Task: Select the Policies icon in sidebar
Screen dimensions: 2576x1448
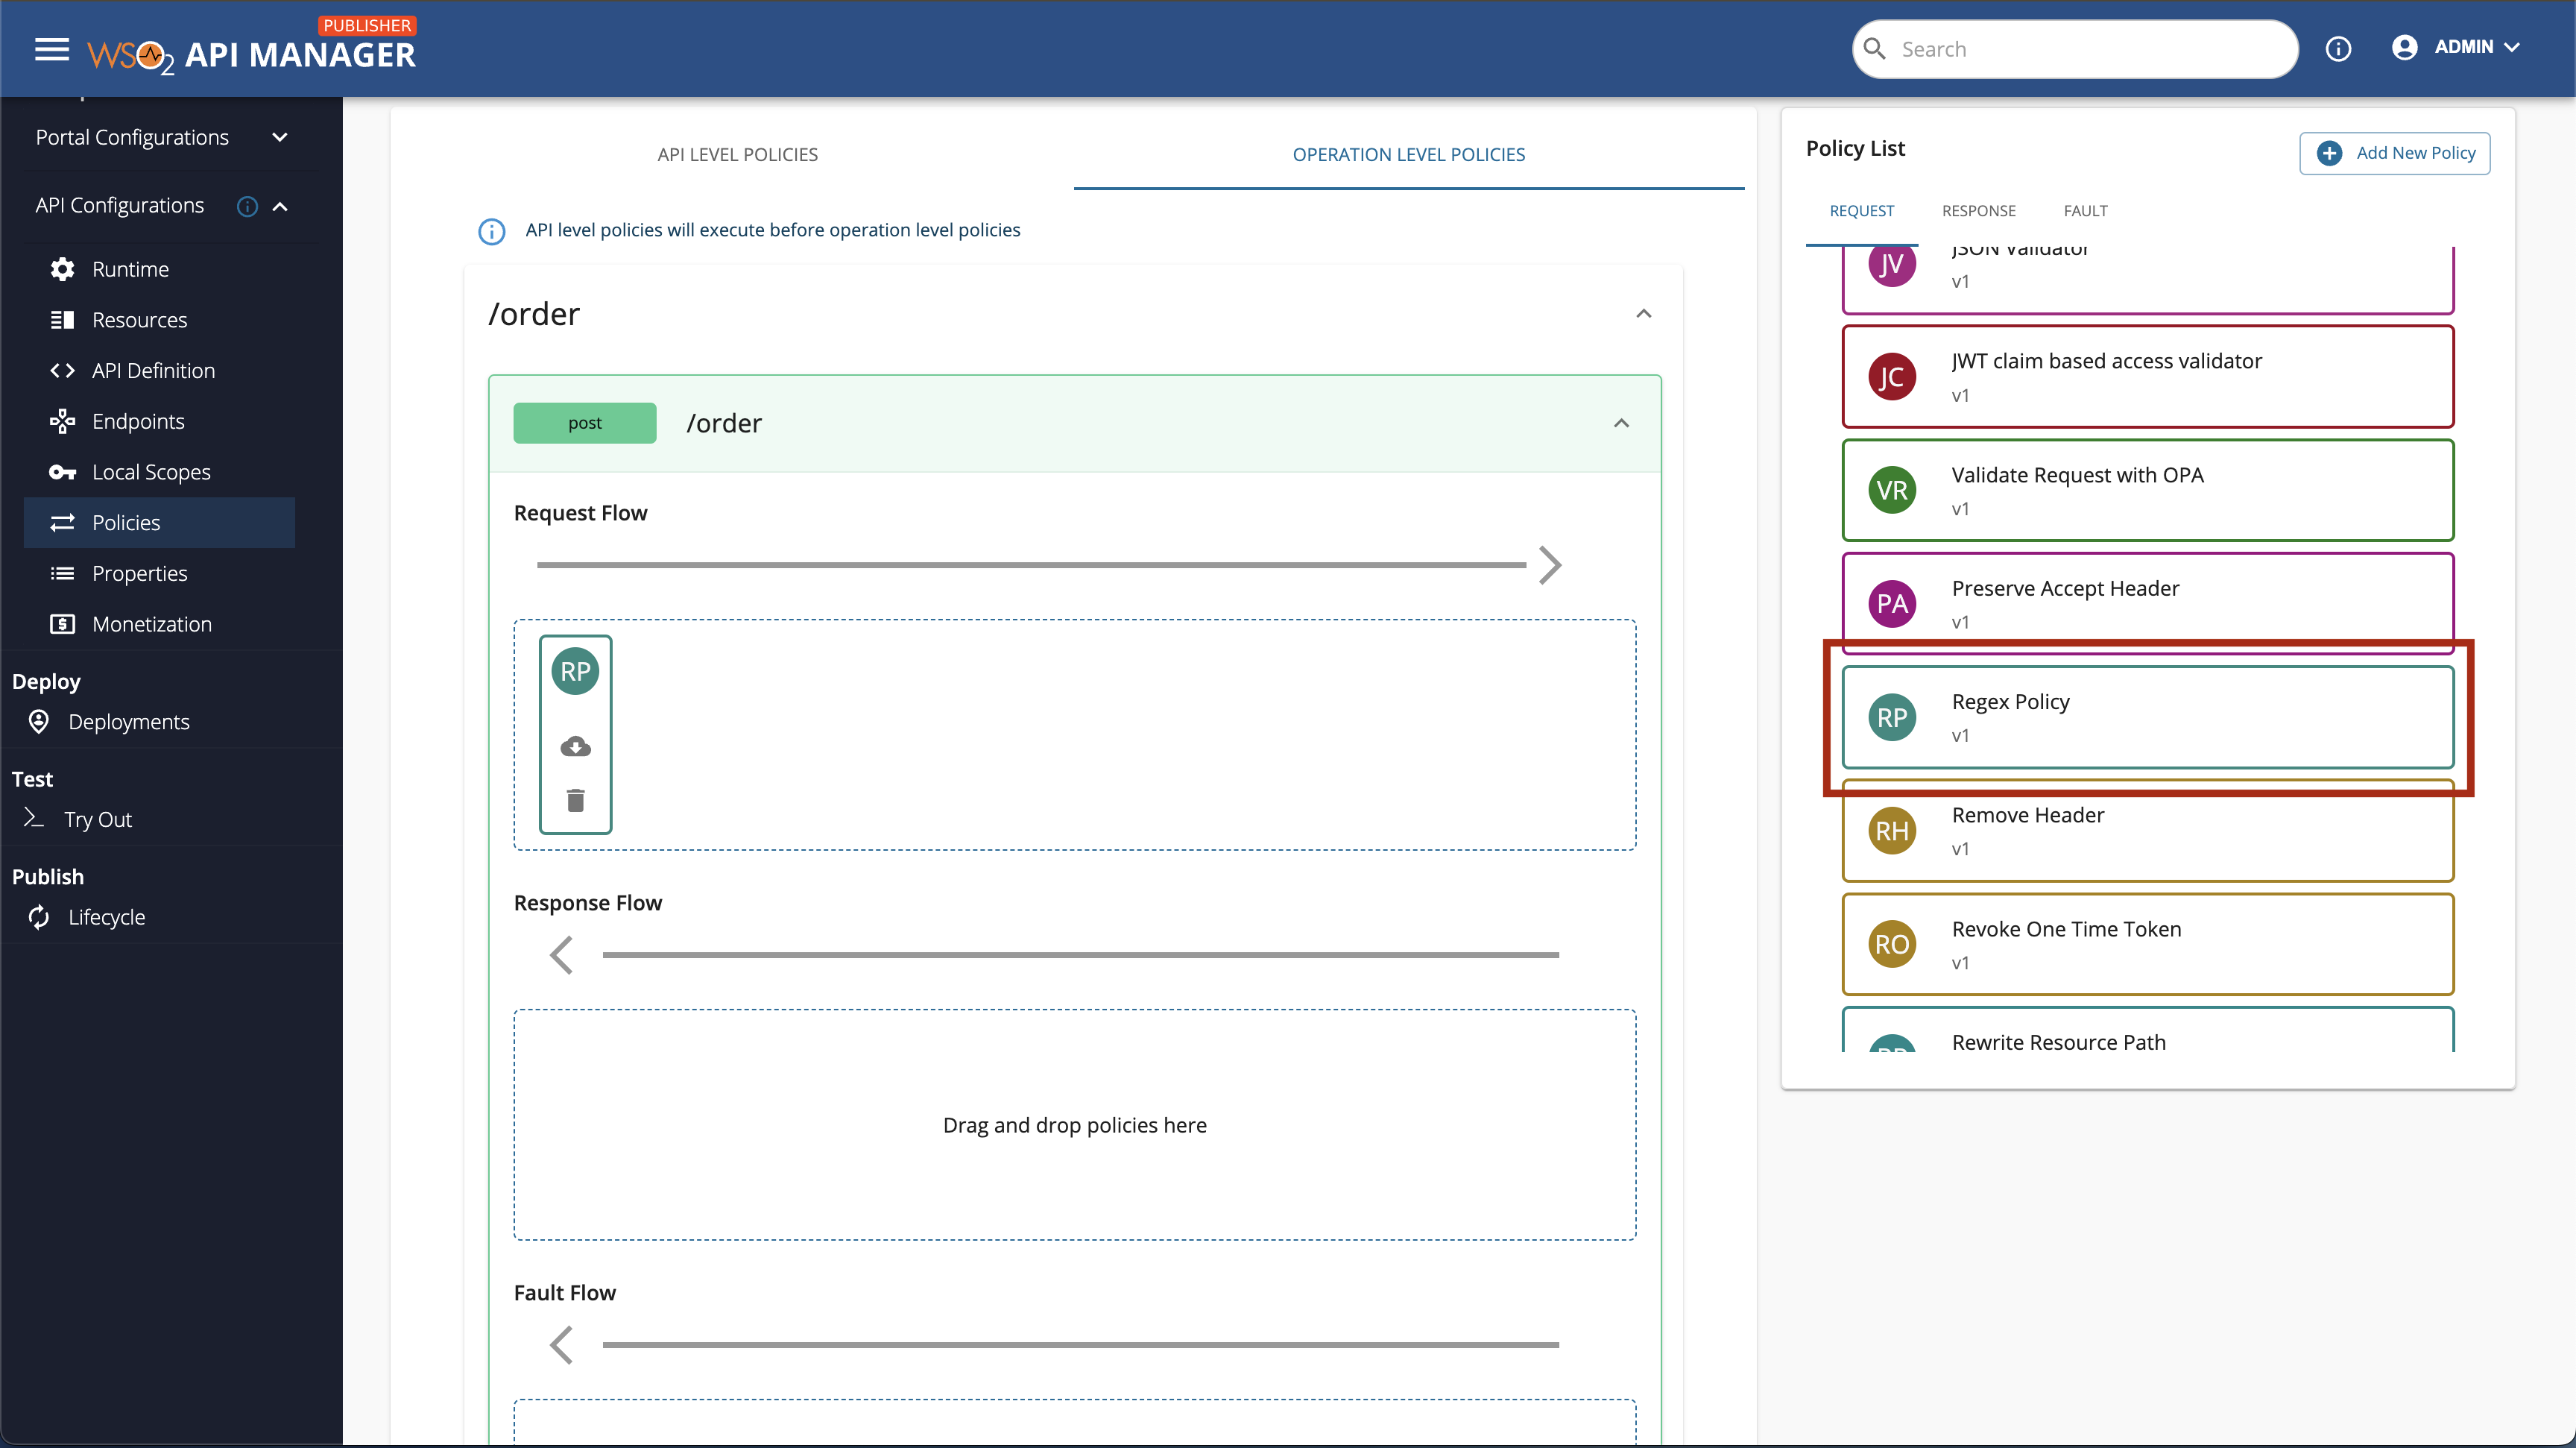Action: [x=62, y=522]
